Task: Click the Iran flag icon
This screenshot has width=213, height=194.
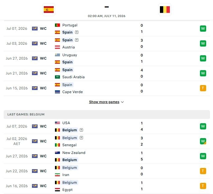Action: pos(57,175)
